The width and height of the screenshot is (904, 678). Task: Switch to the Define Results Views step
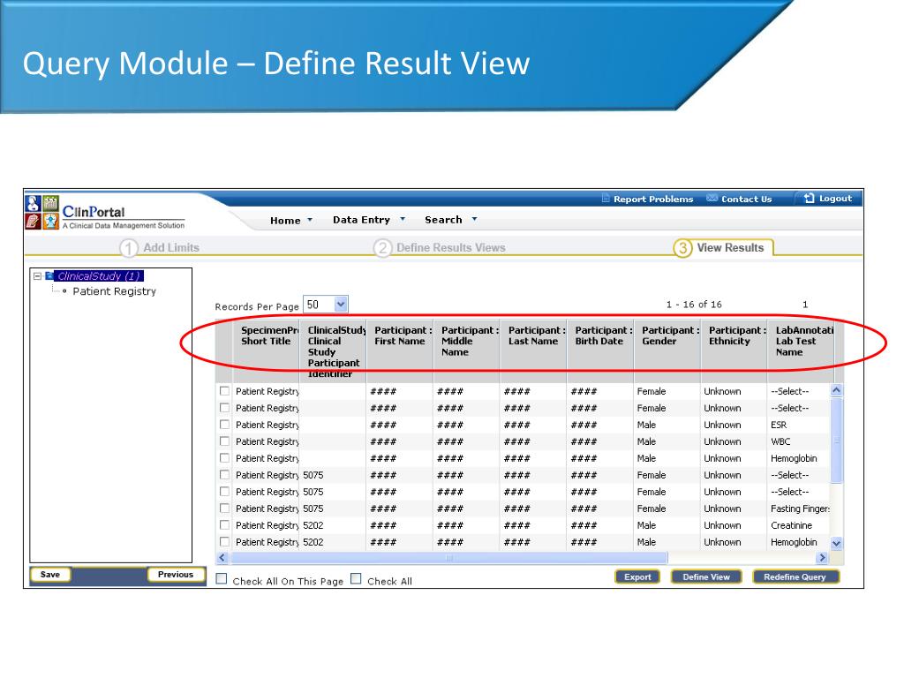coord(450,248)
